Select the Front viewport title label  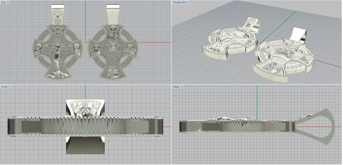(x=4, y=87)
